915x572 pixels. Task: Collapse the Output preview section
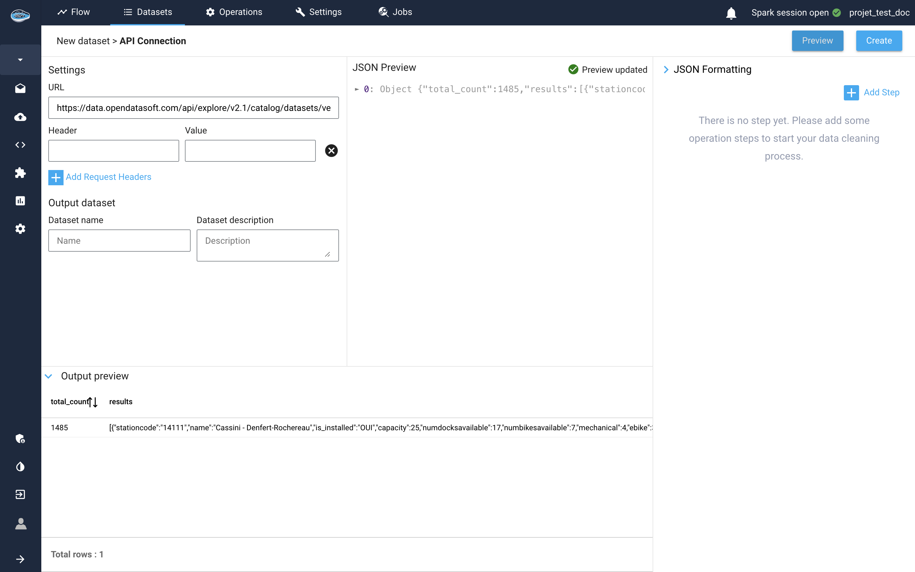click(x=48, y=376)
